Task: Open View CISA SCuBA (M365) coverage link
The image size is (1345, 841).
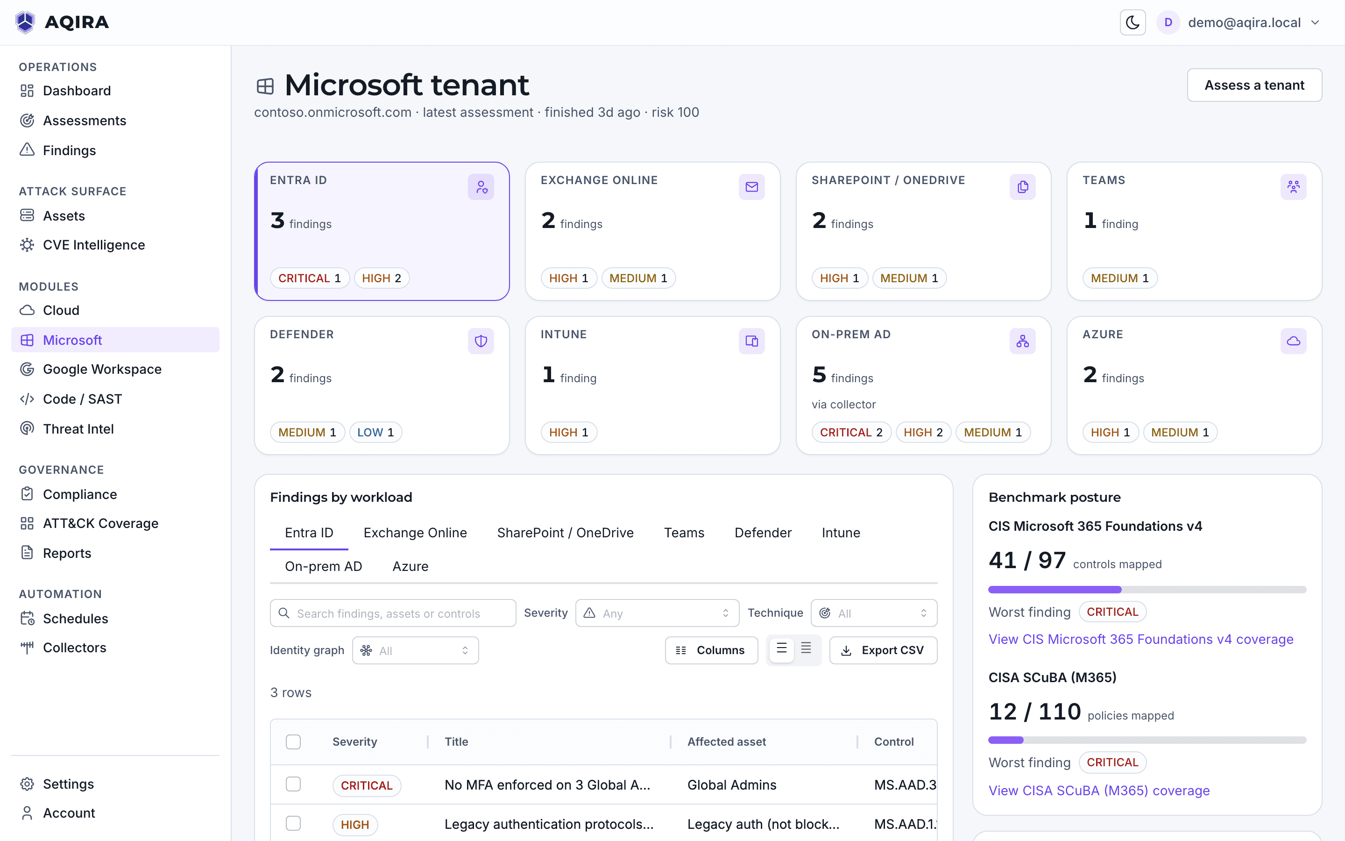Action: coord(1099,791)
